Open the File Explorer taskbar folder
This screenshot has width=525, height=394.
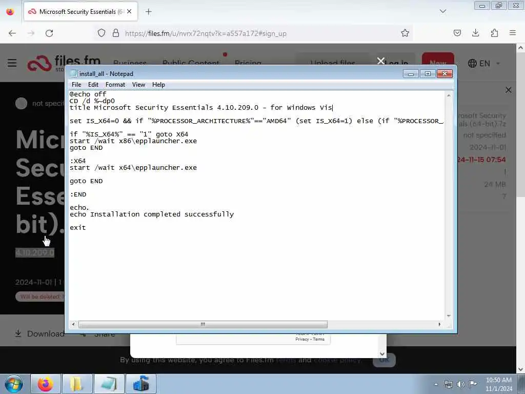point(77,384)
